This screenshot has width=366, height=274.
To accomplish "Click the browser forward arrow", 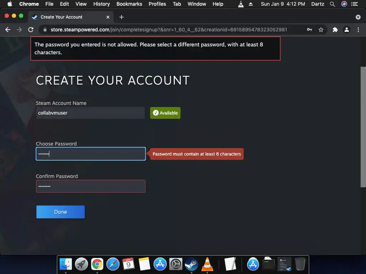I will [19, 30].
